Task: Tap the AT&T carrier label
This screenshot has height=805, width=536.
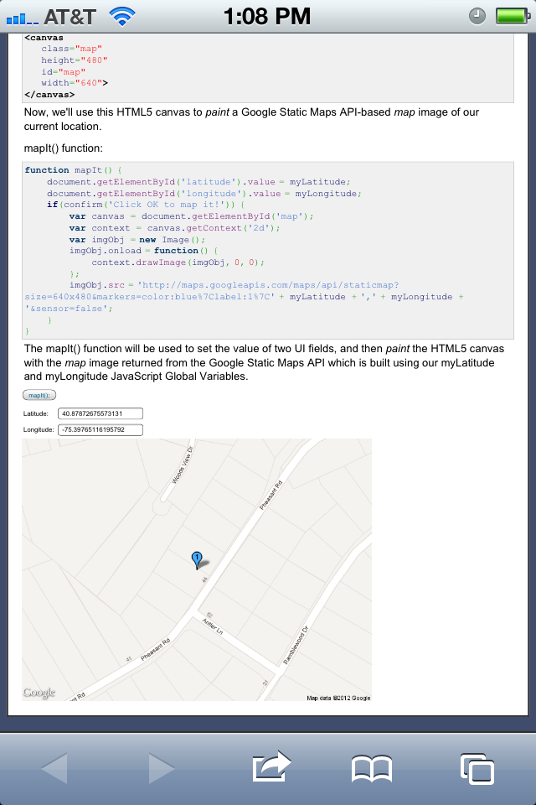Action: [70, 17]
